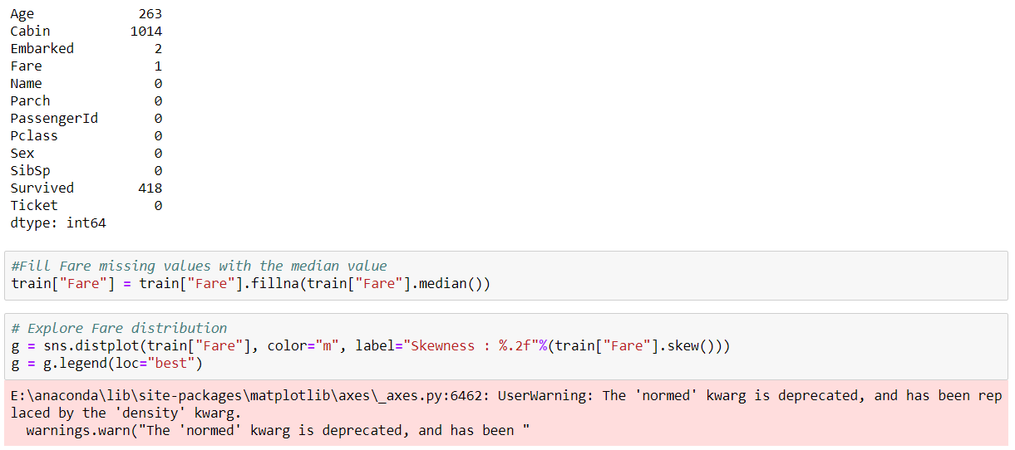
Task: Click the g.legend(loc="best") code line
Action: 107,364
